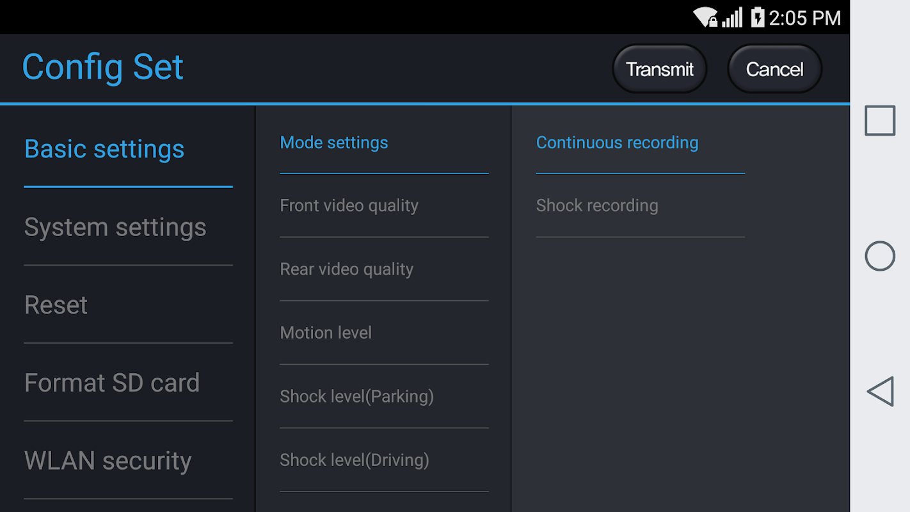This screenshot has width=910, height=512.
Task: Select Format SD card in sidebar
Action: coord(112,383)
